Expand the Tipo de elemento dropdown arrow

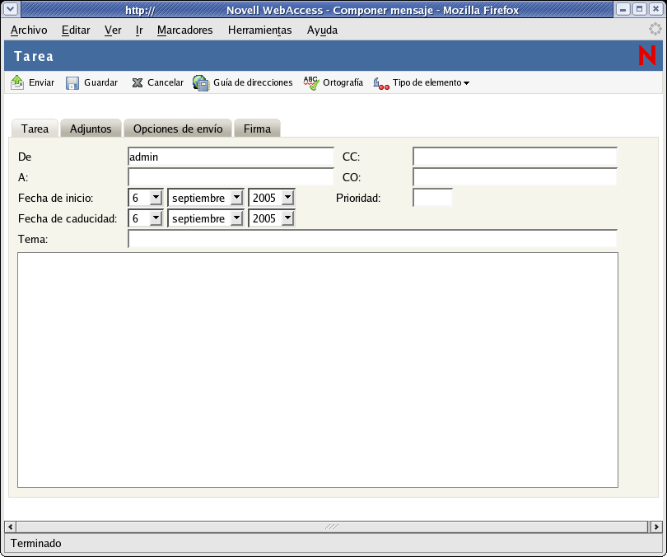467,83
